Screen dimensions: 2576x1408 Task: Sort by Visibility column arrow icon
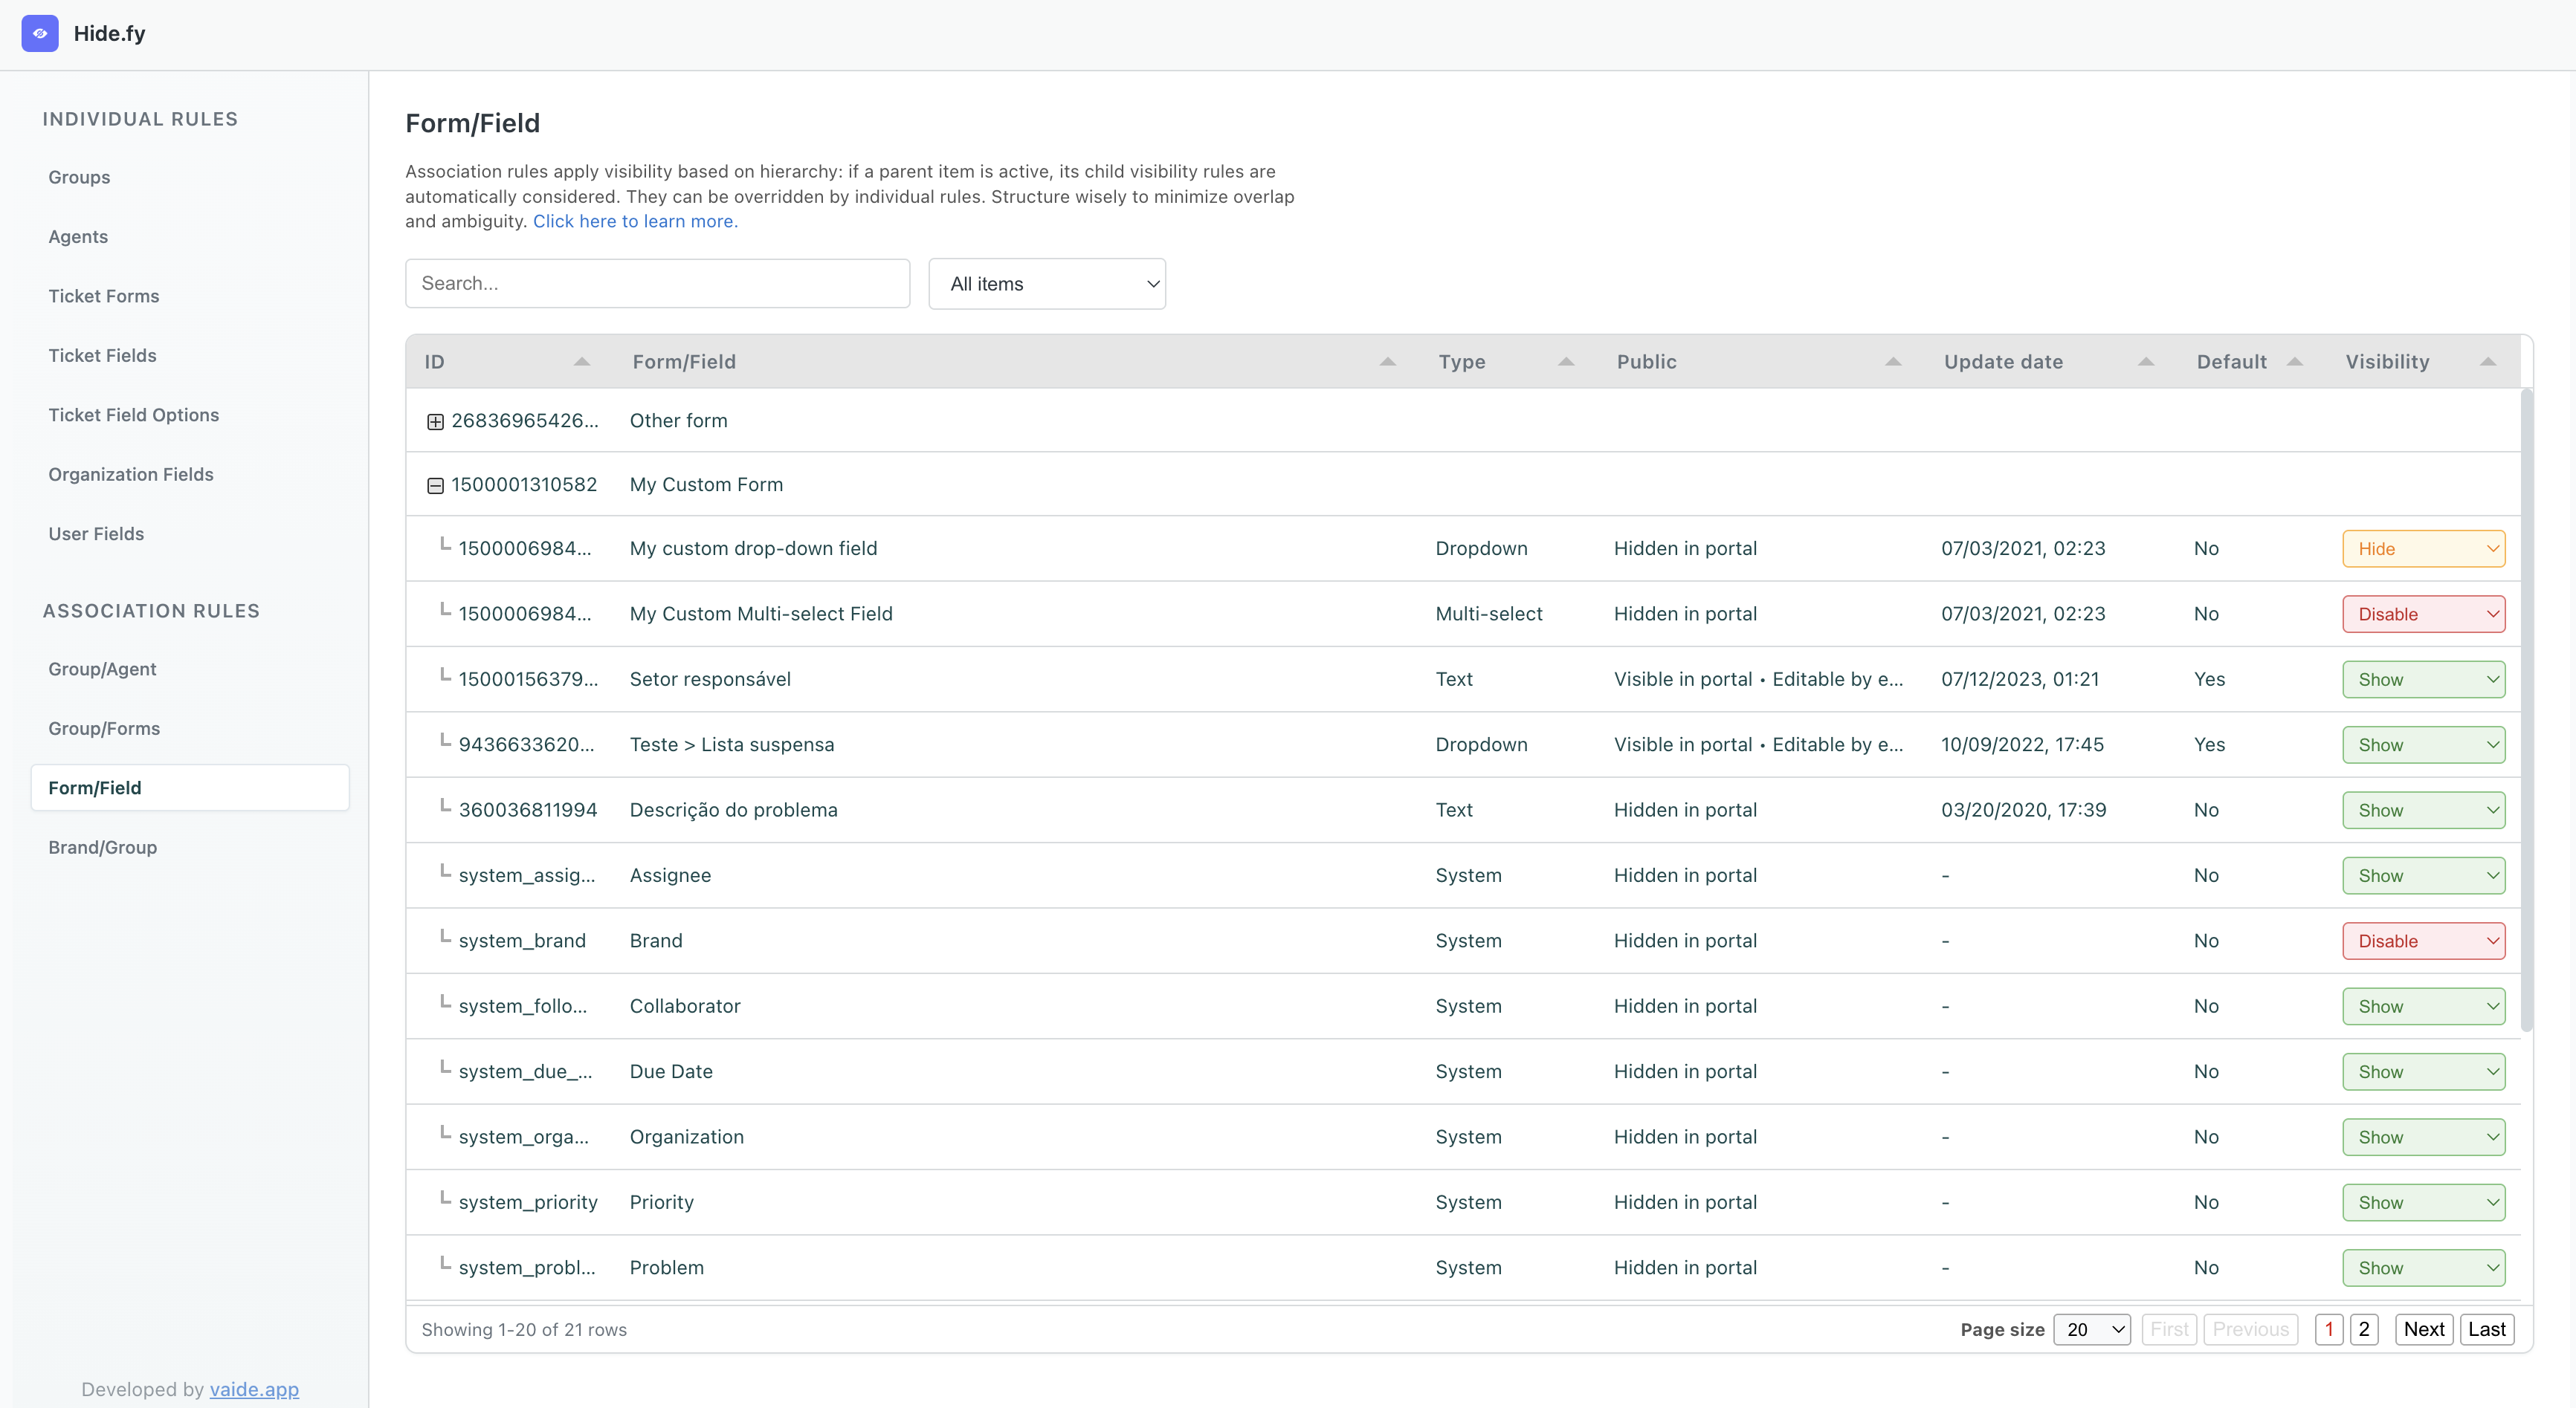[2488, 362]
